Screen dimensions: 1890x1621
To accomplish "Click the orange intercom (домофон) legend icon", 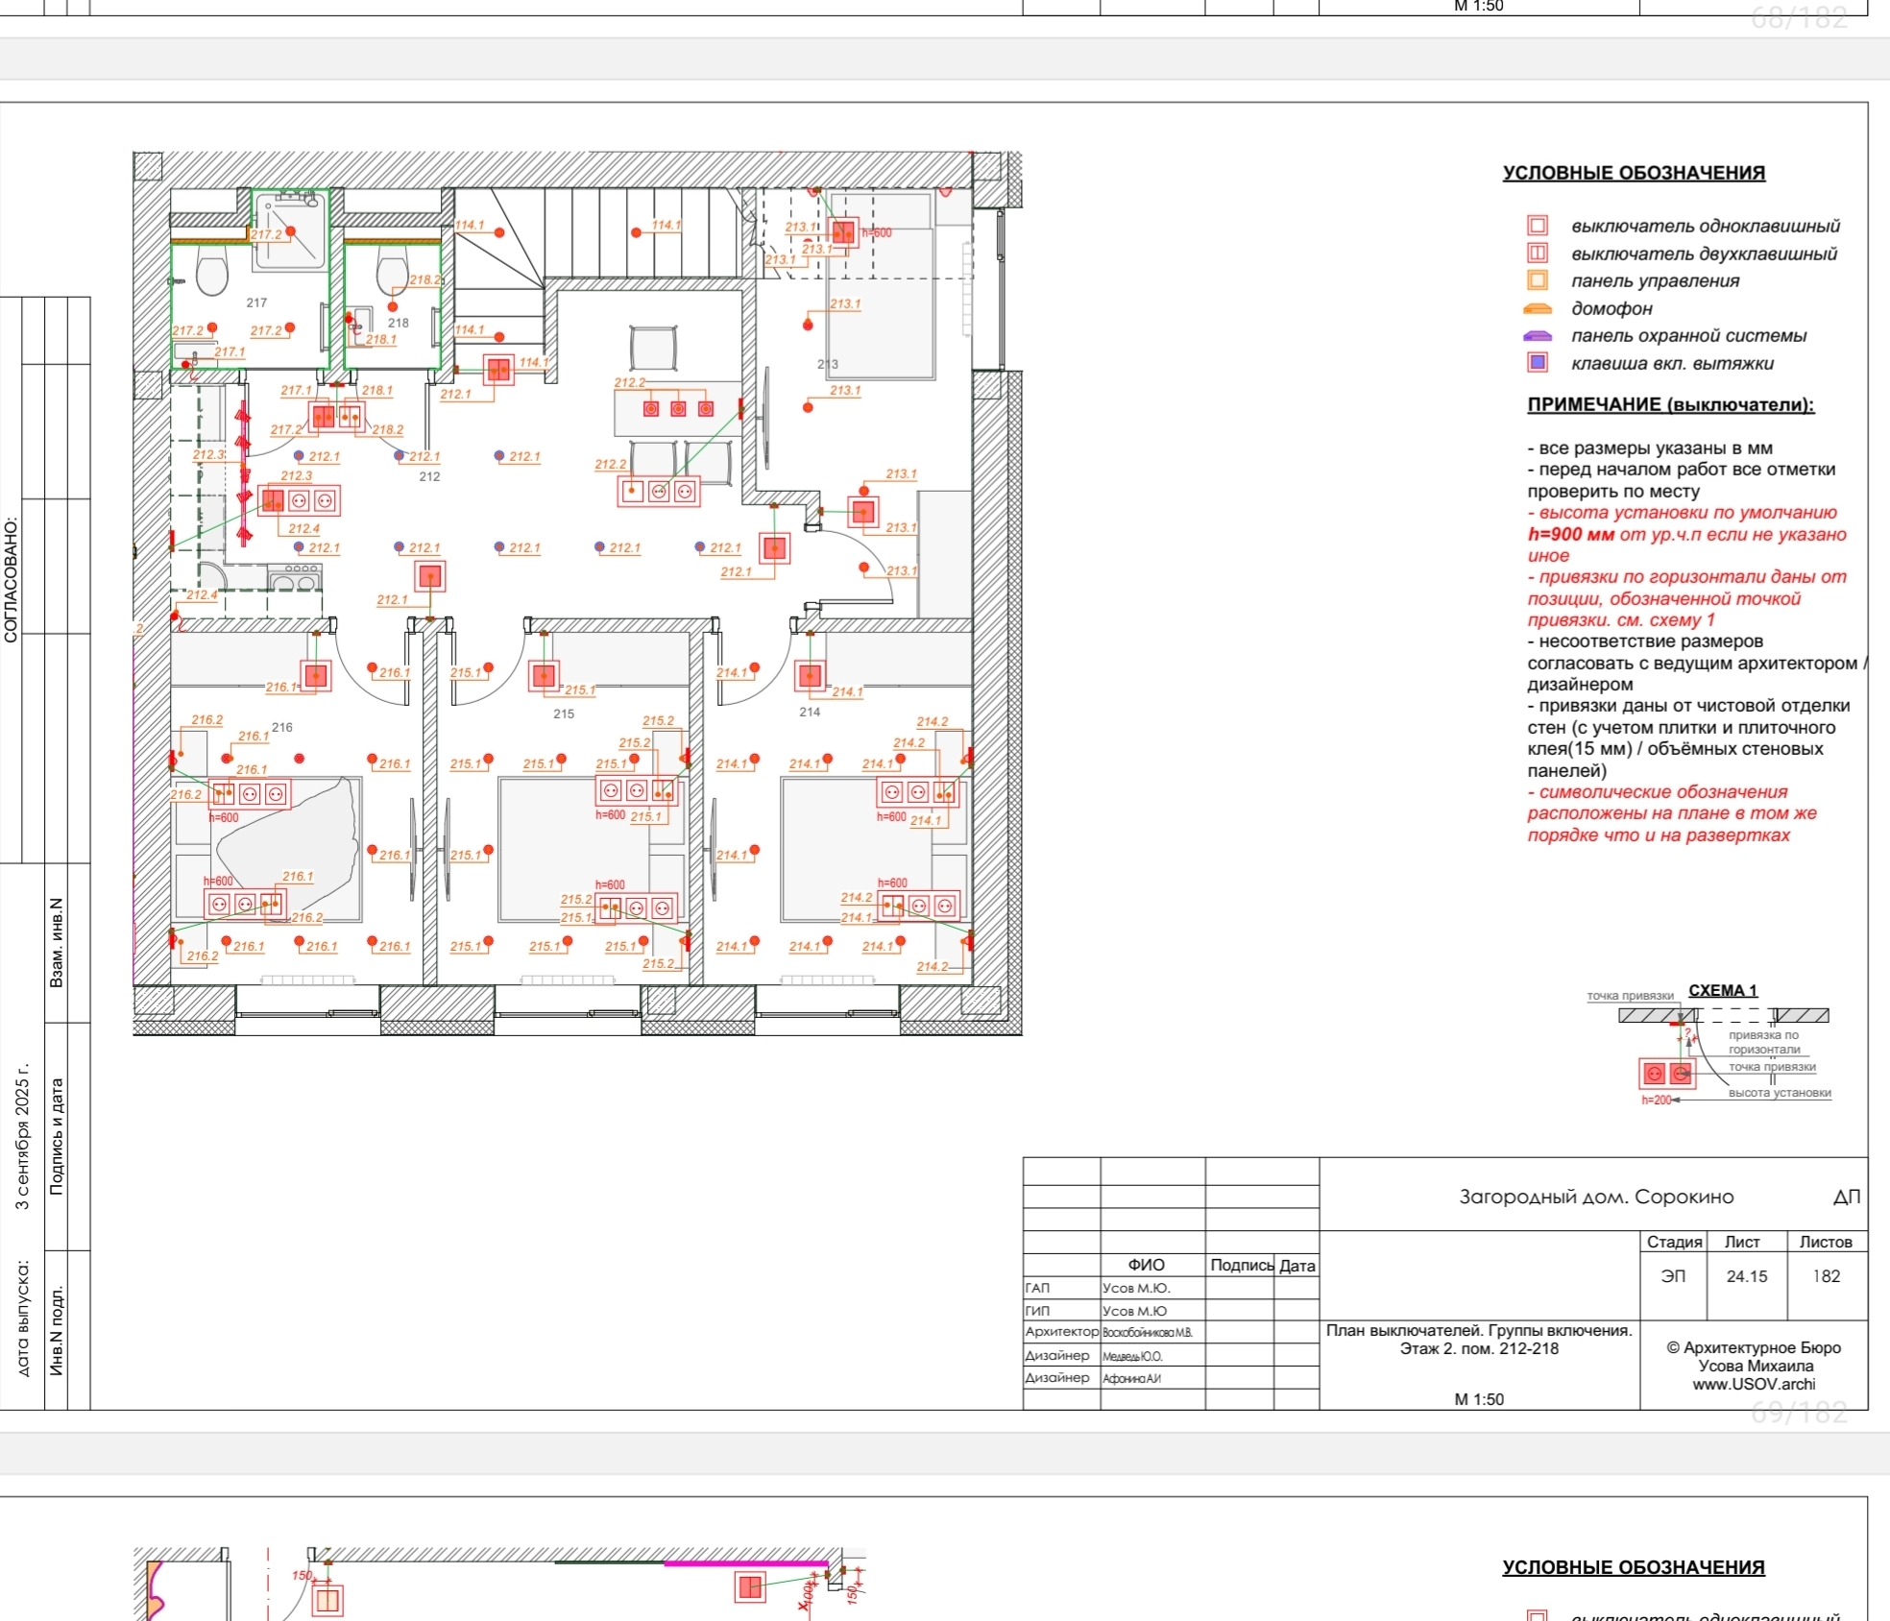I will 1538,308.
